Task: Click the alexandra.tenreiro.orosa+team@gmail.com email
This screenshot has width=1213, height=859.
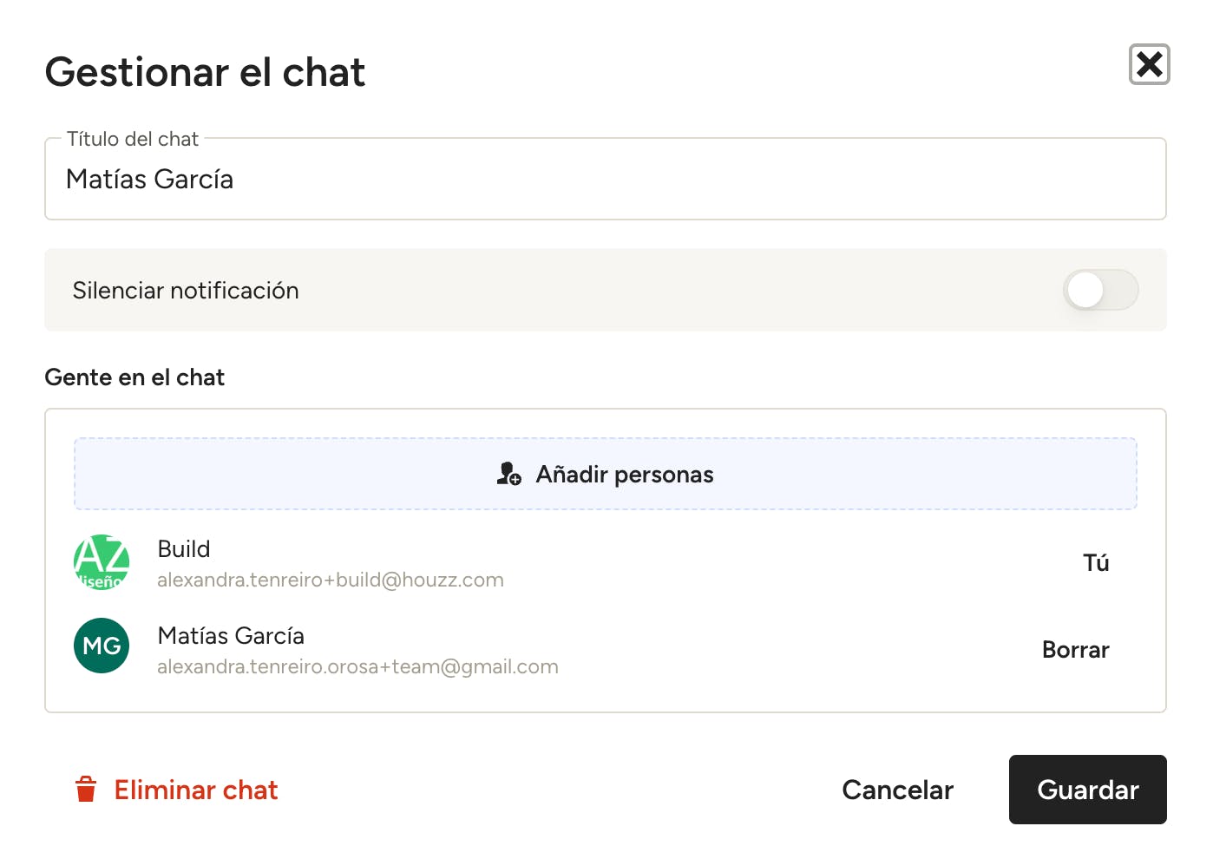Action: (x=357, y=666)
